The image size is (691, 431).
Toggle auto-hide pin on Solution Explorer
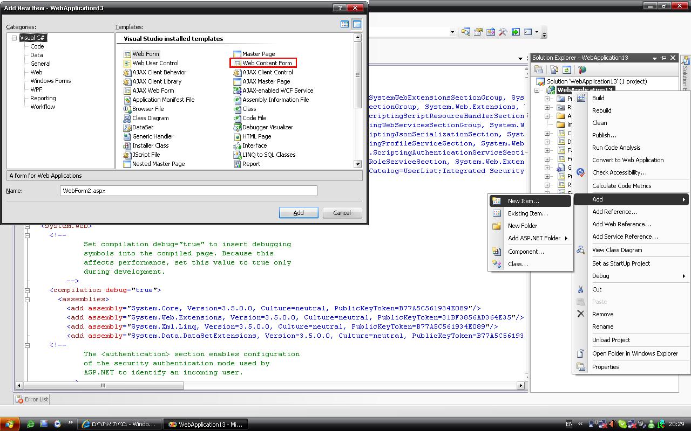663,58
